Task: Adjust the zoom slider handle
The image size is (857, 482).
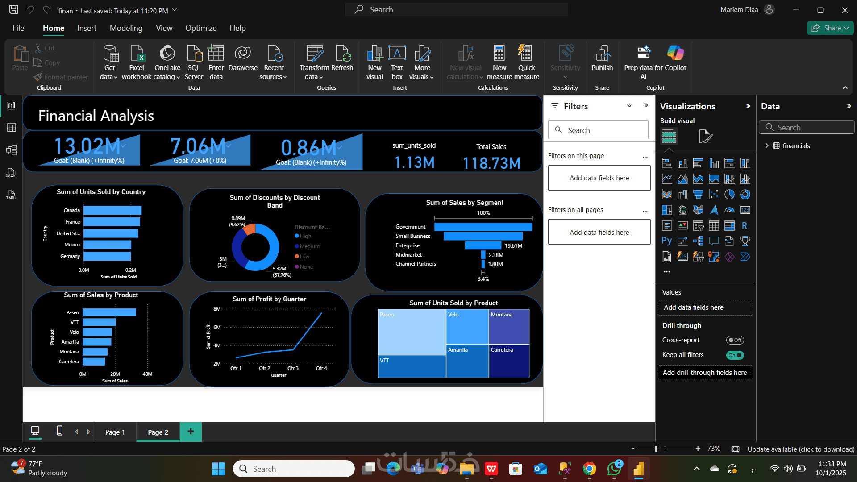Action: (x=656, y=449)
